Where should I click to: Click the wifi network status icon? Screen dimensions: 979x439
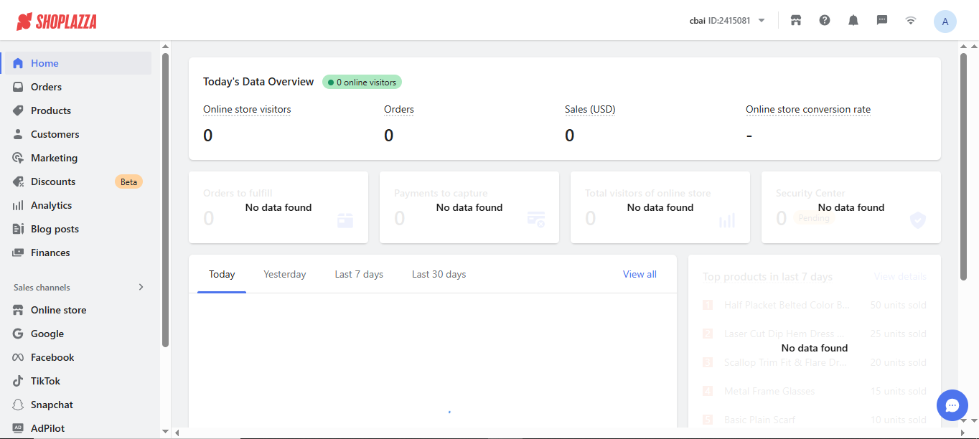pyautogui.click(x=911, y=21)
